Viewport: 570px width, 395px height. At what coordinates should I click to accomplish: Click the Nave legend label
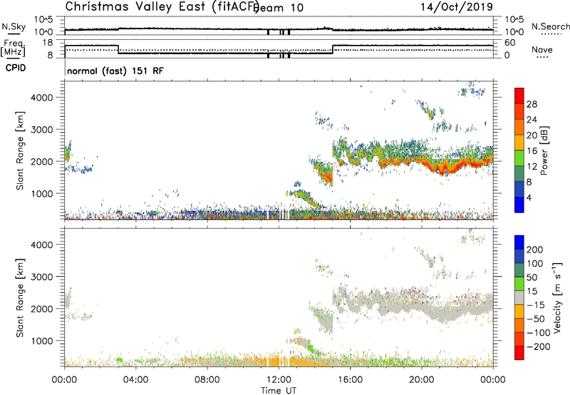coord(542,49)
